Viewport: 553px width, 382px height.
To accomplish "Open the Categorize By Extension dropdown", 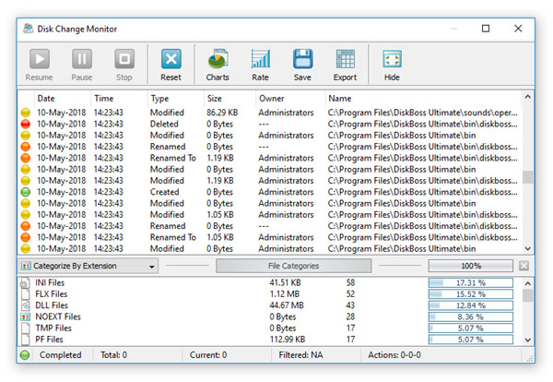I will [x=88, y=266].
